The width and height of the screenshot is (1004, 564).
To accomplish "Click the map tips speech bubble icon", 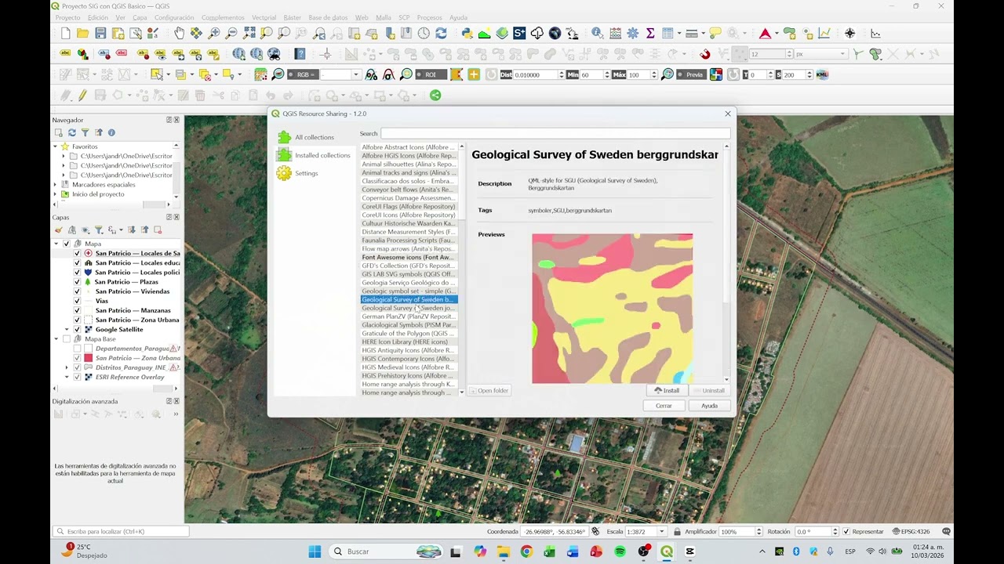I will tap(715, 33).
